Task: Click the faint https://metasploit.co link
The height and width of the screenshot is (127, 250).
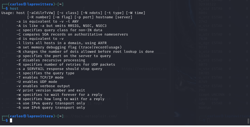Action: [x=144, y=69]
